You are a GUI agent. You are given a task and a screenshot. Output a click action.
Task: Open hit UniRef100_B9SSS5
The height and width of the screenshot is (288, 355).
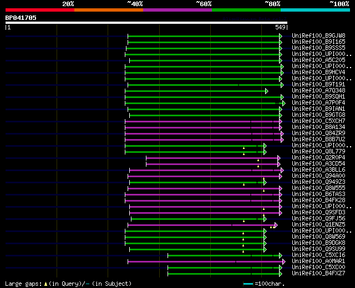(318, 48)
